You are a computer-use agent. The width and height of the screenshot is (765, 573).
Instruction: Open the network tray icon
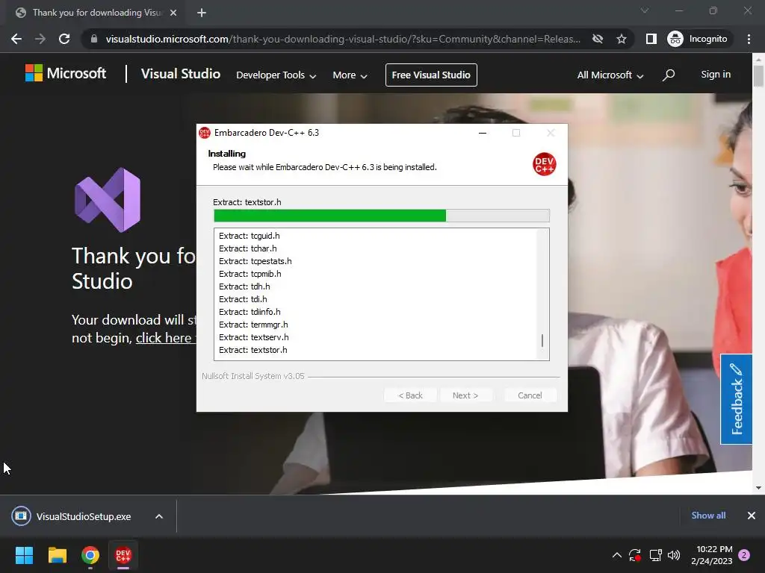655,555
